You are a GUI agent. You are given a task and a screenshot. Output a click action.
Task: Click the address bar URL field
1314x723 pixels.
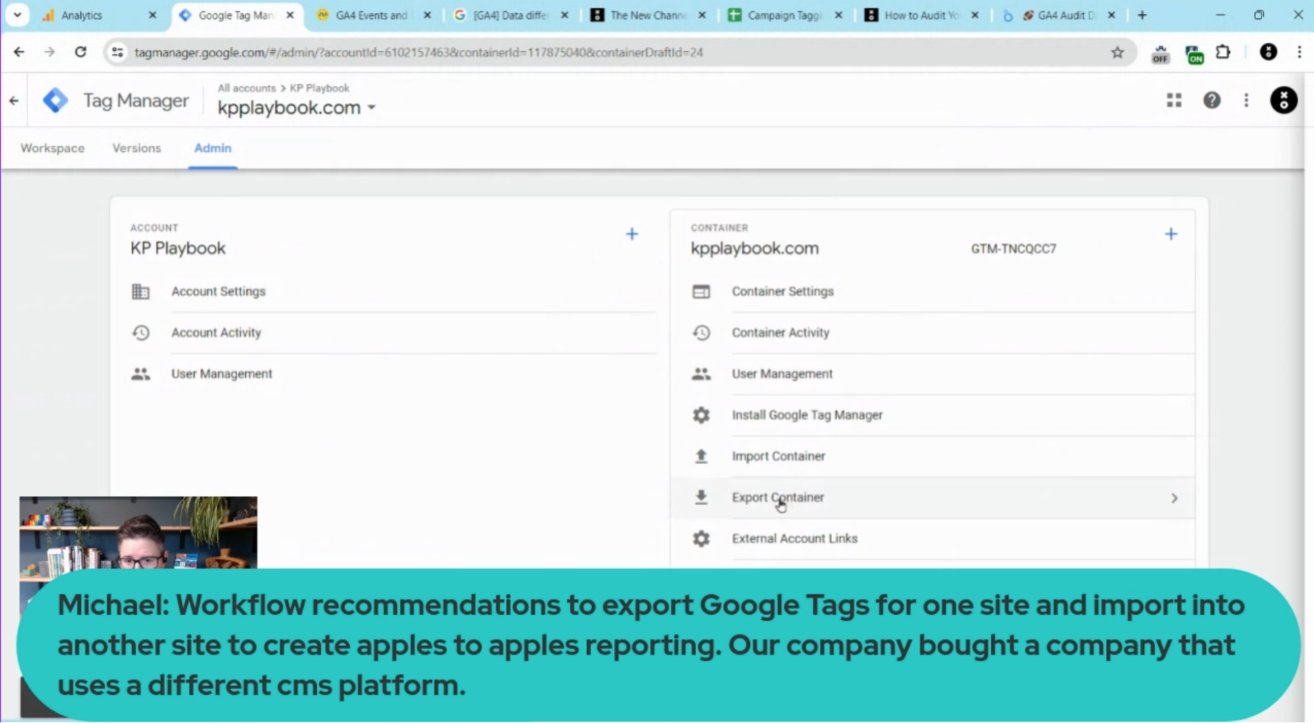tap(618, 53)
